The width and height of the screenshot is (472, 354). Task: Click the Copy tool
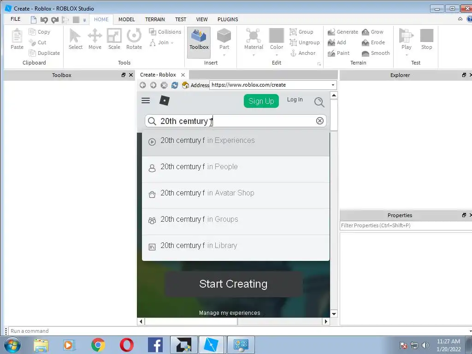39,32
